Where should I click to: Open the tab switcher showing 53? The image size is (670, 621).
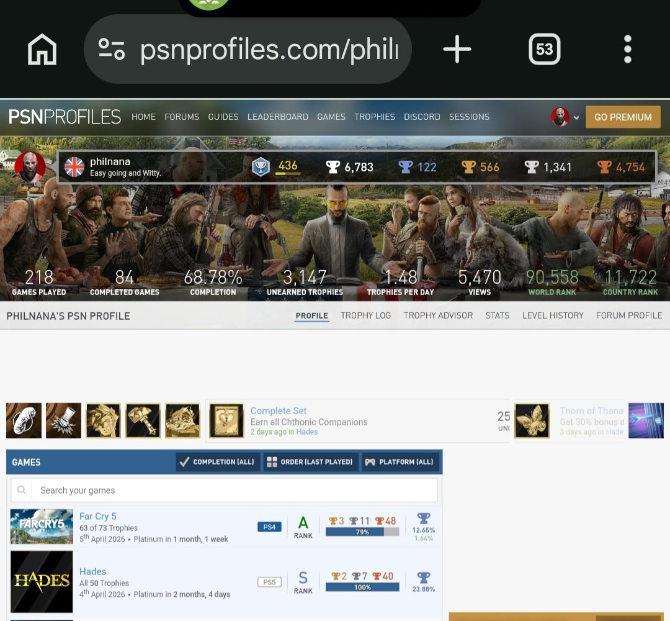point(545,49)
